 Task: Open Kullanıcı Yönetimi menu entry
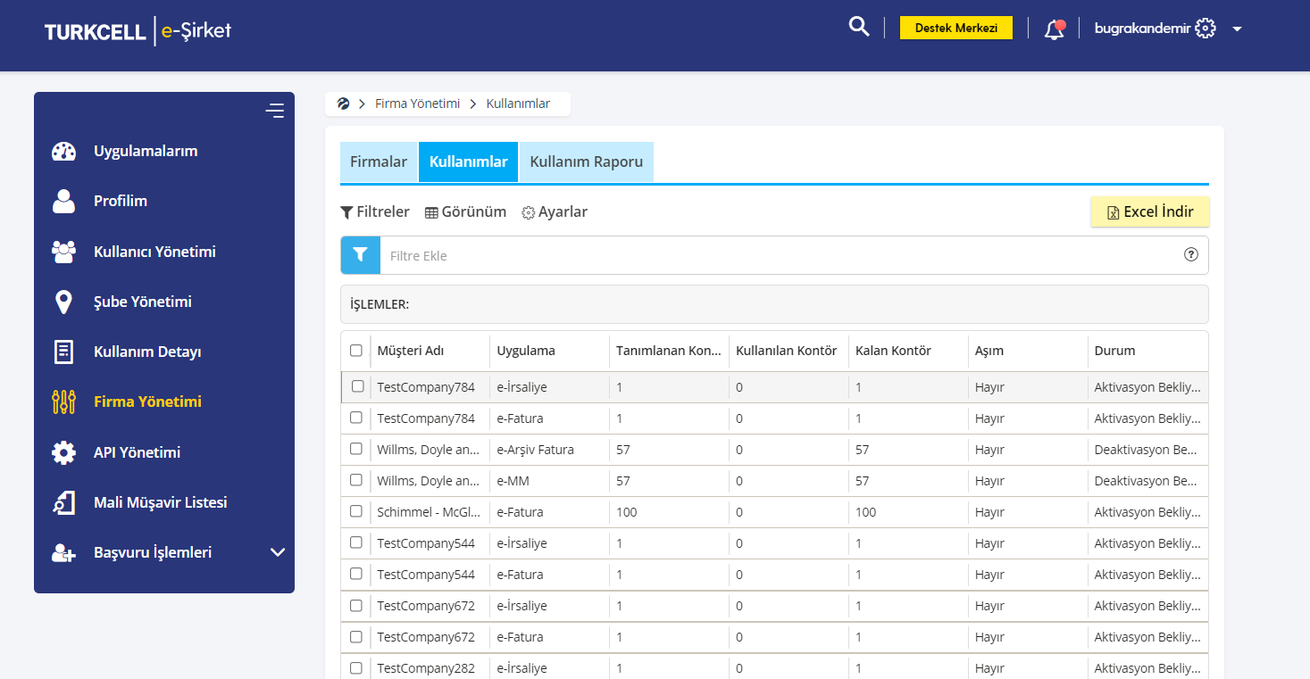154,252
